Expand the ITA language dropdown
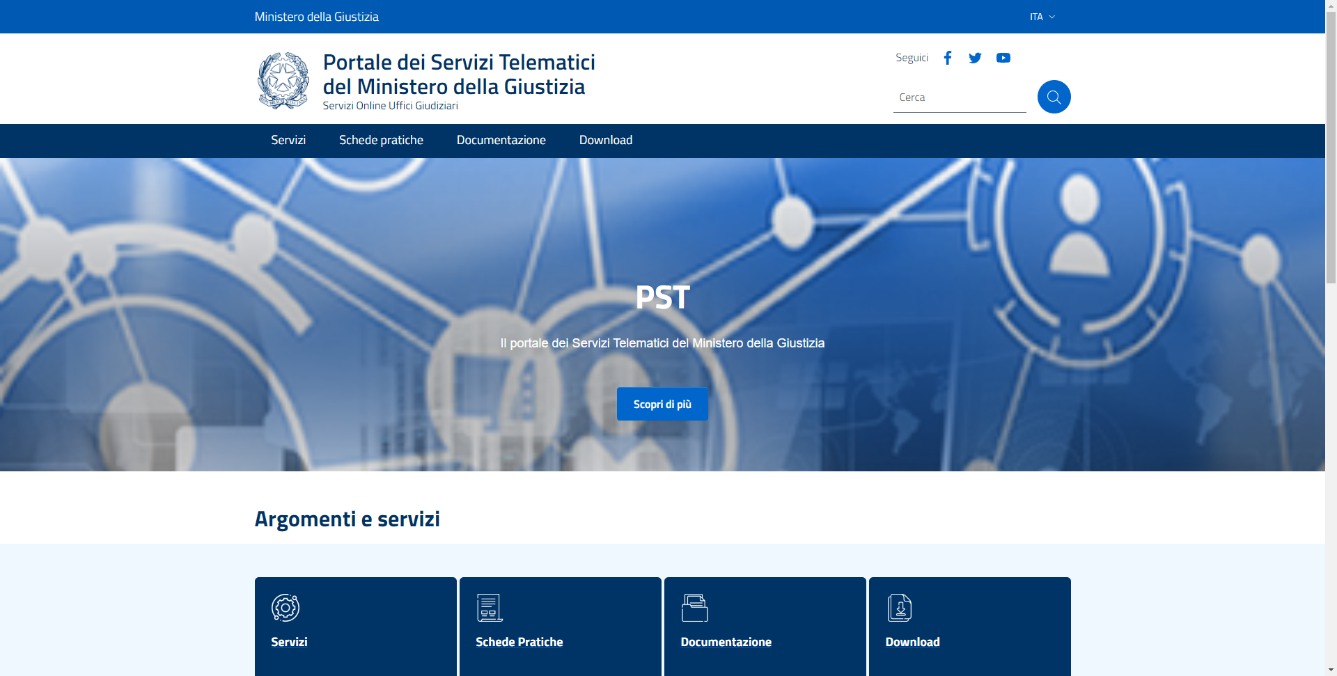The height and width of the screenshot is (676, 1337). [1042, 17]
